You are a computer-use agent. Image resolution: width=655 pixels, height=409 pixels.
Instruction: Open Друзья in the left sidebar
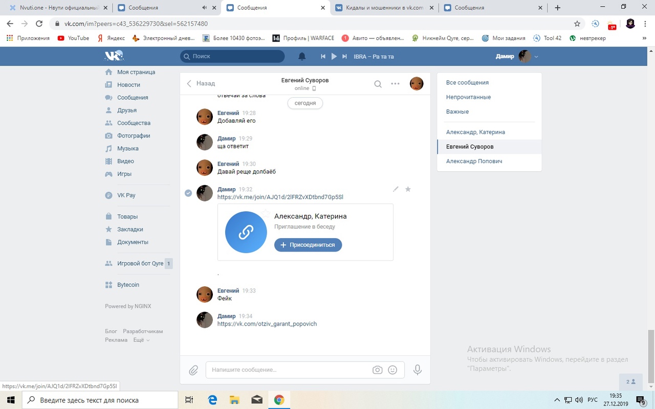pos(126,110)
